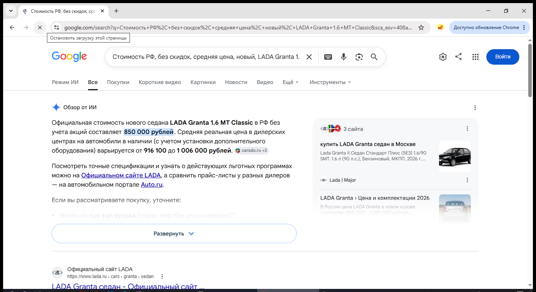Click the Google logo

click(x=69, y=57)
